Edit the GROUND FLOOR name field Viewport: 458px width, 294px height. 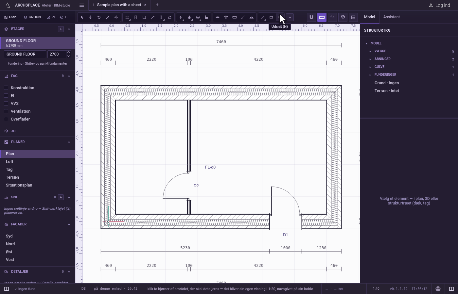(25, 54)
